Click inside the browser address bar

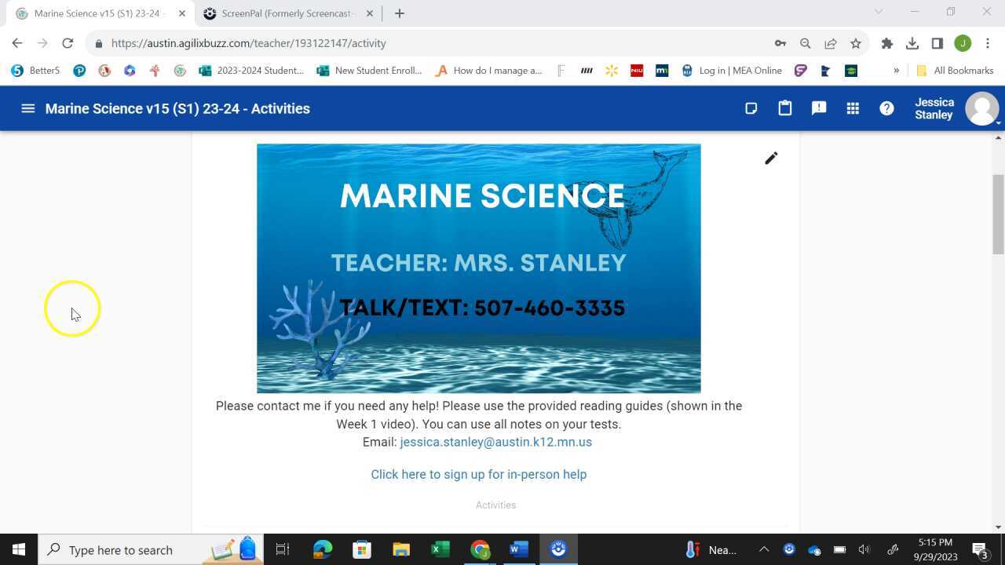pos(314,43)
